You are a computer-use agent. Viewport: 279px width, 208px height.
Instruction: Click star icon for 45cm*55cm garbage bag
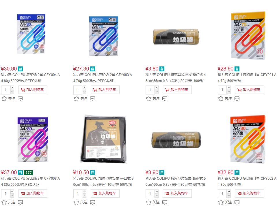pyautogui.click(x=148, y=99)
